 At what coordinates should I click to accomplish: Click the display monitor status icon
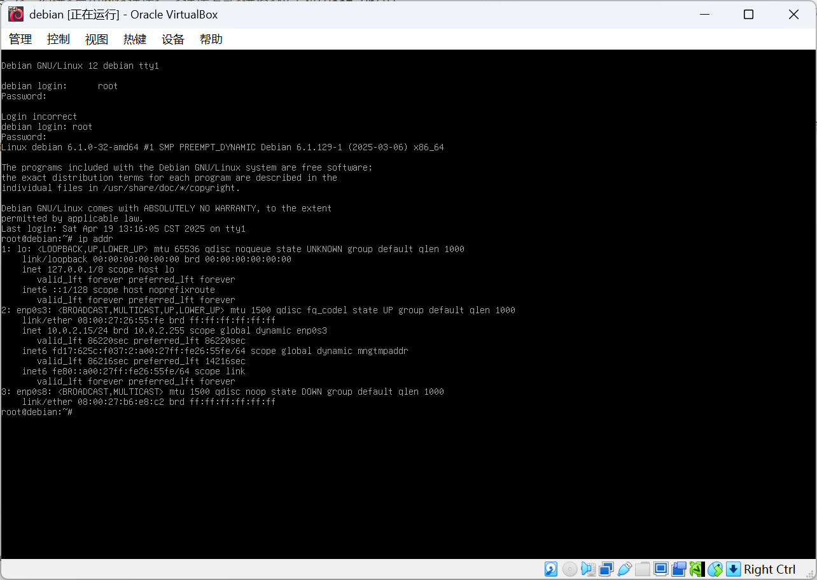[661, 569]
